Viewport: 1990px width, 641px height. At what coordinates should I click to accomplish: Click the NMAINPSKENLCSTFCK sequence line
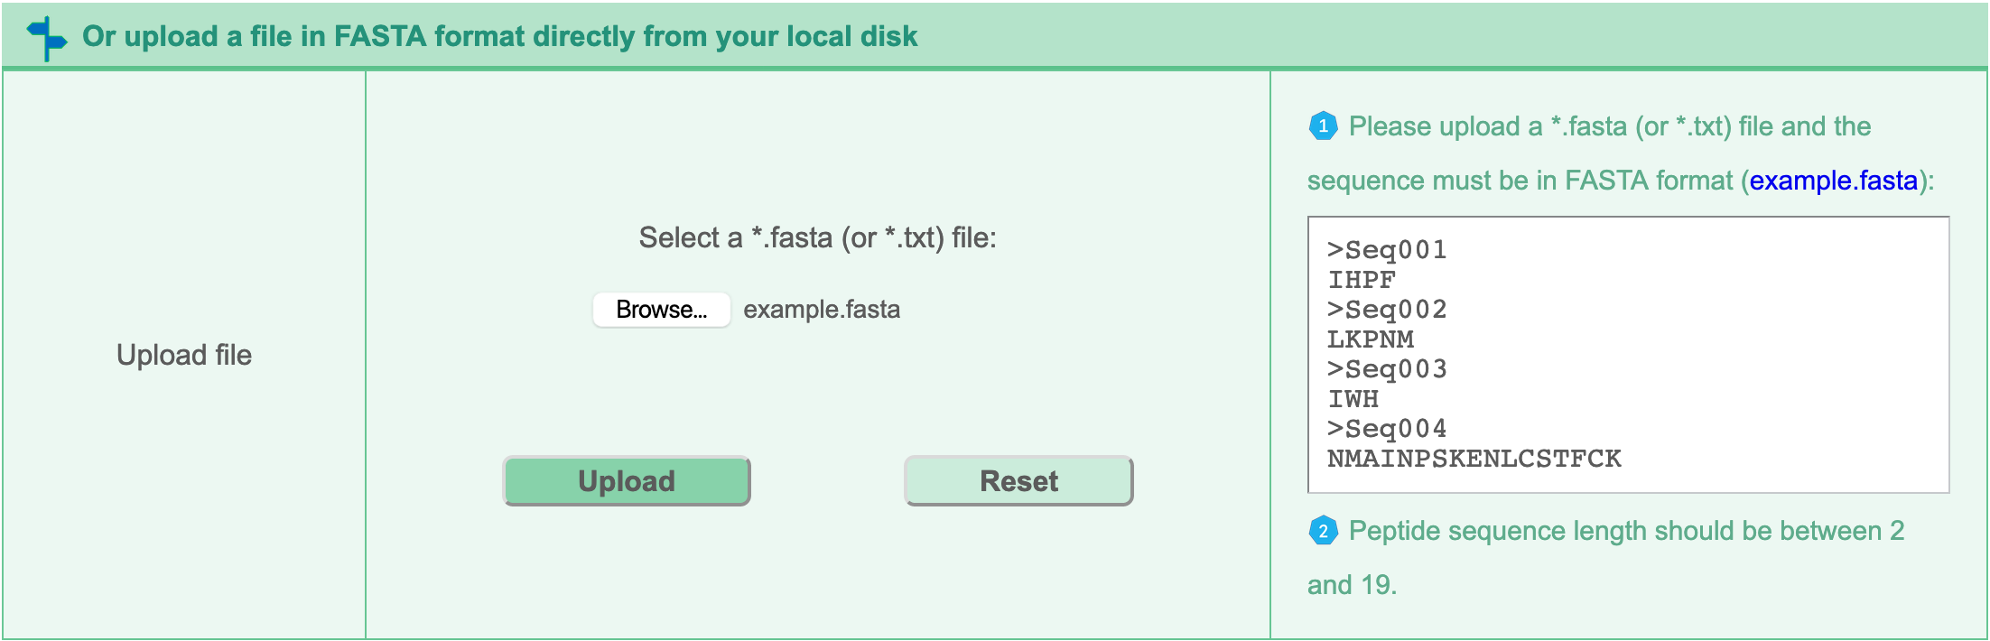point(1474,459)
